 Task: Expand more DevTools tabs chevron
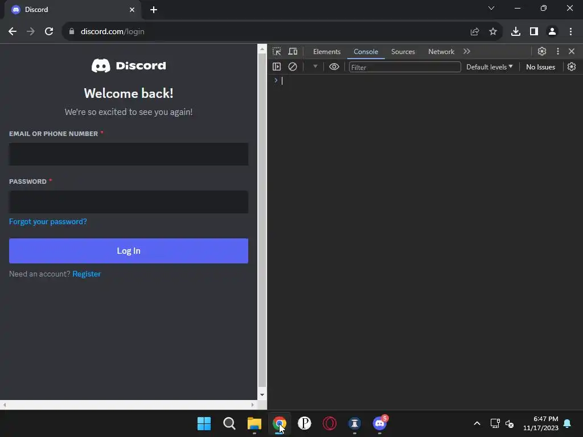(467, 51)
